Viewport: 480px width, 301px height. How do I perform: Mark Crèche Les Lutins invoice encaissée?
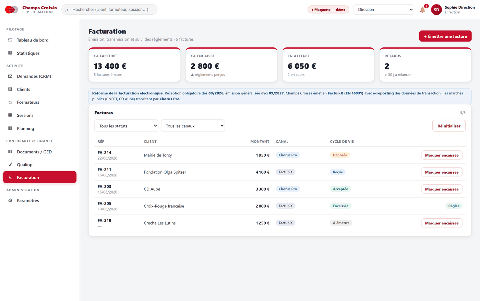pyautogui.click(x=442, y=223)
